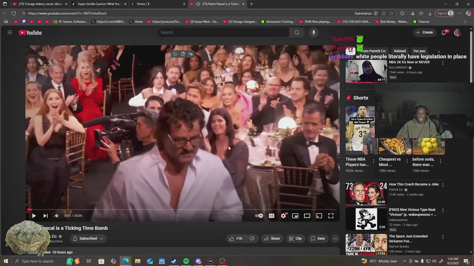This screenshot has height=266, width=474.
Task: Open PC Games, Software bookmark
Action: tap(70, 22)
